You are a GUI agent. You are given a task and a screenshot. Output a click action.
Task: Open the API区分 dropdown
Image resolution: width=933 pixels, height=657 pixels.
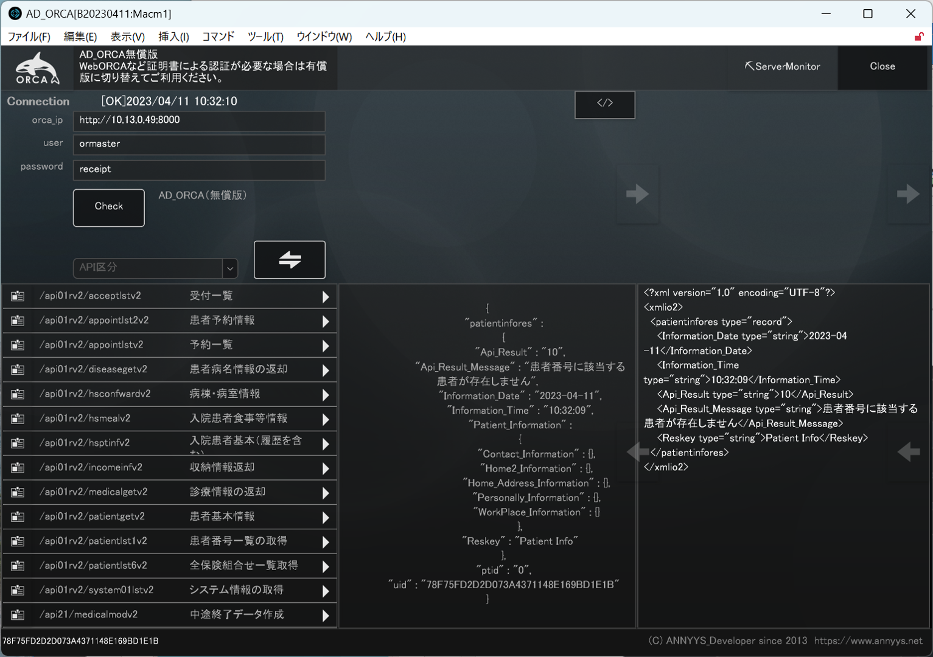(x=229, y=268)
